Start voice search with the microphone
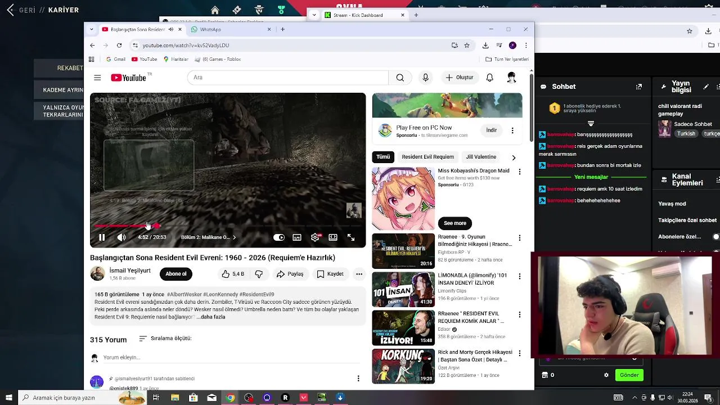Screen dimensions: 720x405 [x=425, y=78]
